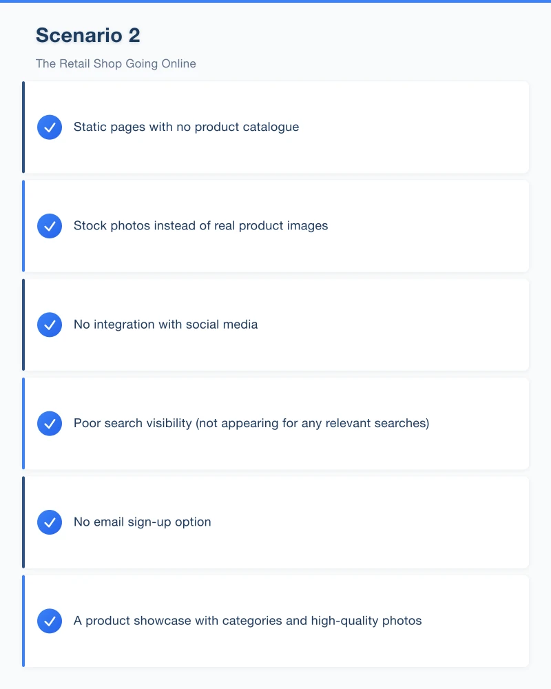Click left accent bar of email sign-up card
The image size is (551, 689).
pyautogui.click(x=23, y=522)
